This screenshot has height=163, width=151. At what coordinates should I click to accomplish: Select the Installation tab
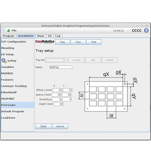pyautogui.click(x=26, y=36)
